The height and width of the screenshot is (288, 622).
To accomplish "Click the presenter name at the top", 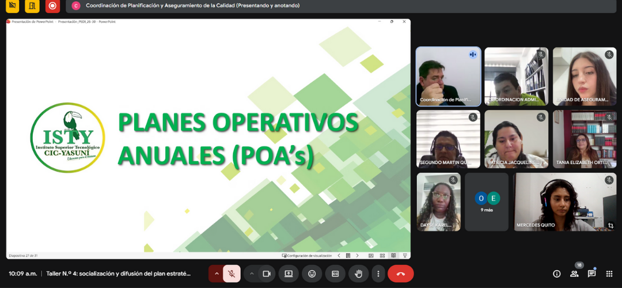I will [x=184, y=6].
